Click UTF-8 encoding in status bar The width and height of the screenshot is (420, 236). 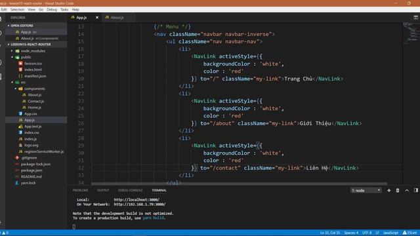click(x=367, y=233)
